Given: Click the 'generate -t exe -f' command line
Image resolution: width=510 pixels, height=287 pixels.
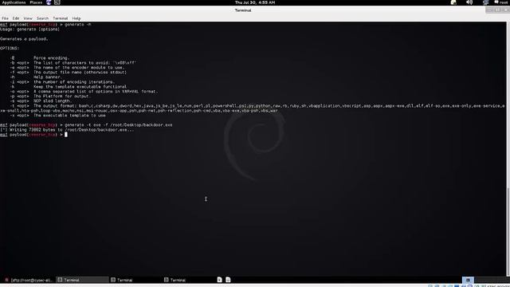Looking at the screenshot, I should [119, 125].
